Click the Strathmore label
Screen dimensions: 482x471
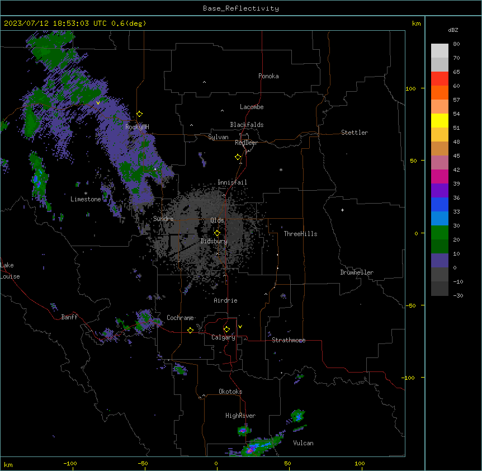(x=289, y=340)
